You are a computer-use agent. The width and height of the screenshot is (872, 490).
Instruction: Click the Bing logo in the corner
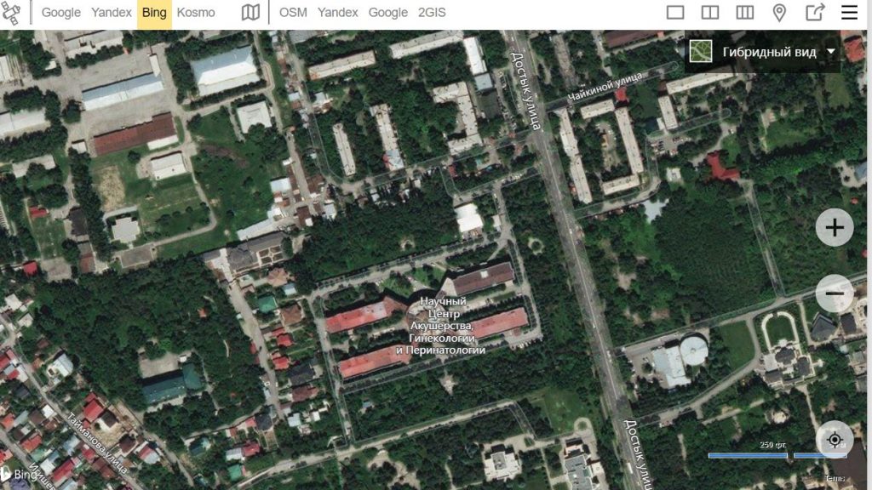tap(20, 475)
